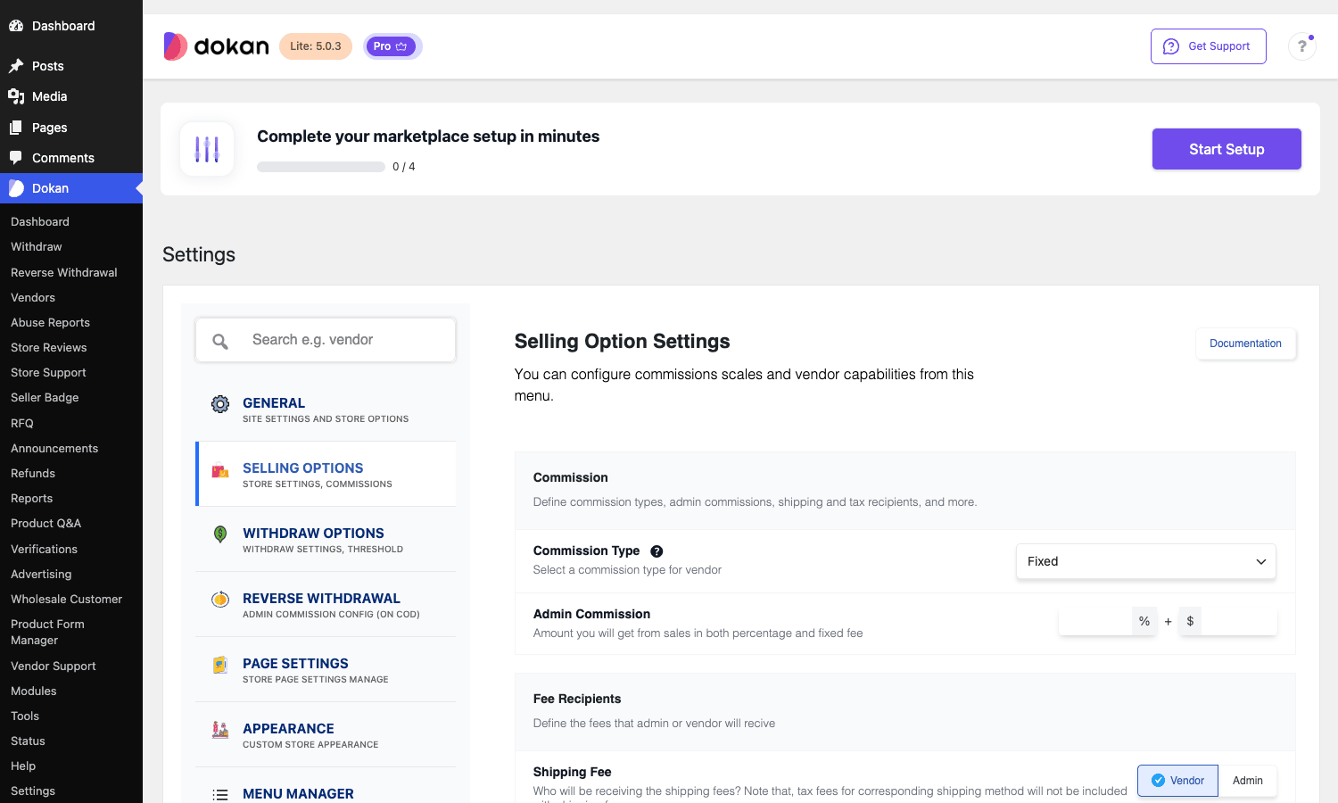
Task: Open Announcements submenu item
Action: pos(54,449)
